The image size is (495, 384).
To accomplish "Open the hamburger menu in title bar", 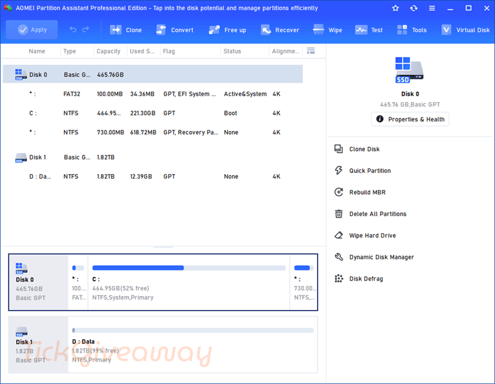I will pyautogui.click(x=432, y=8).
